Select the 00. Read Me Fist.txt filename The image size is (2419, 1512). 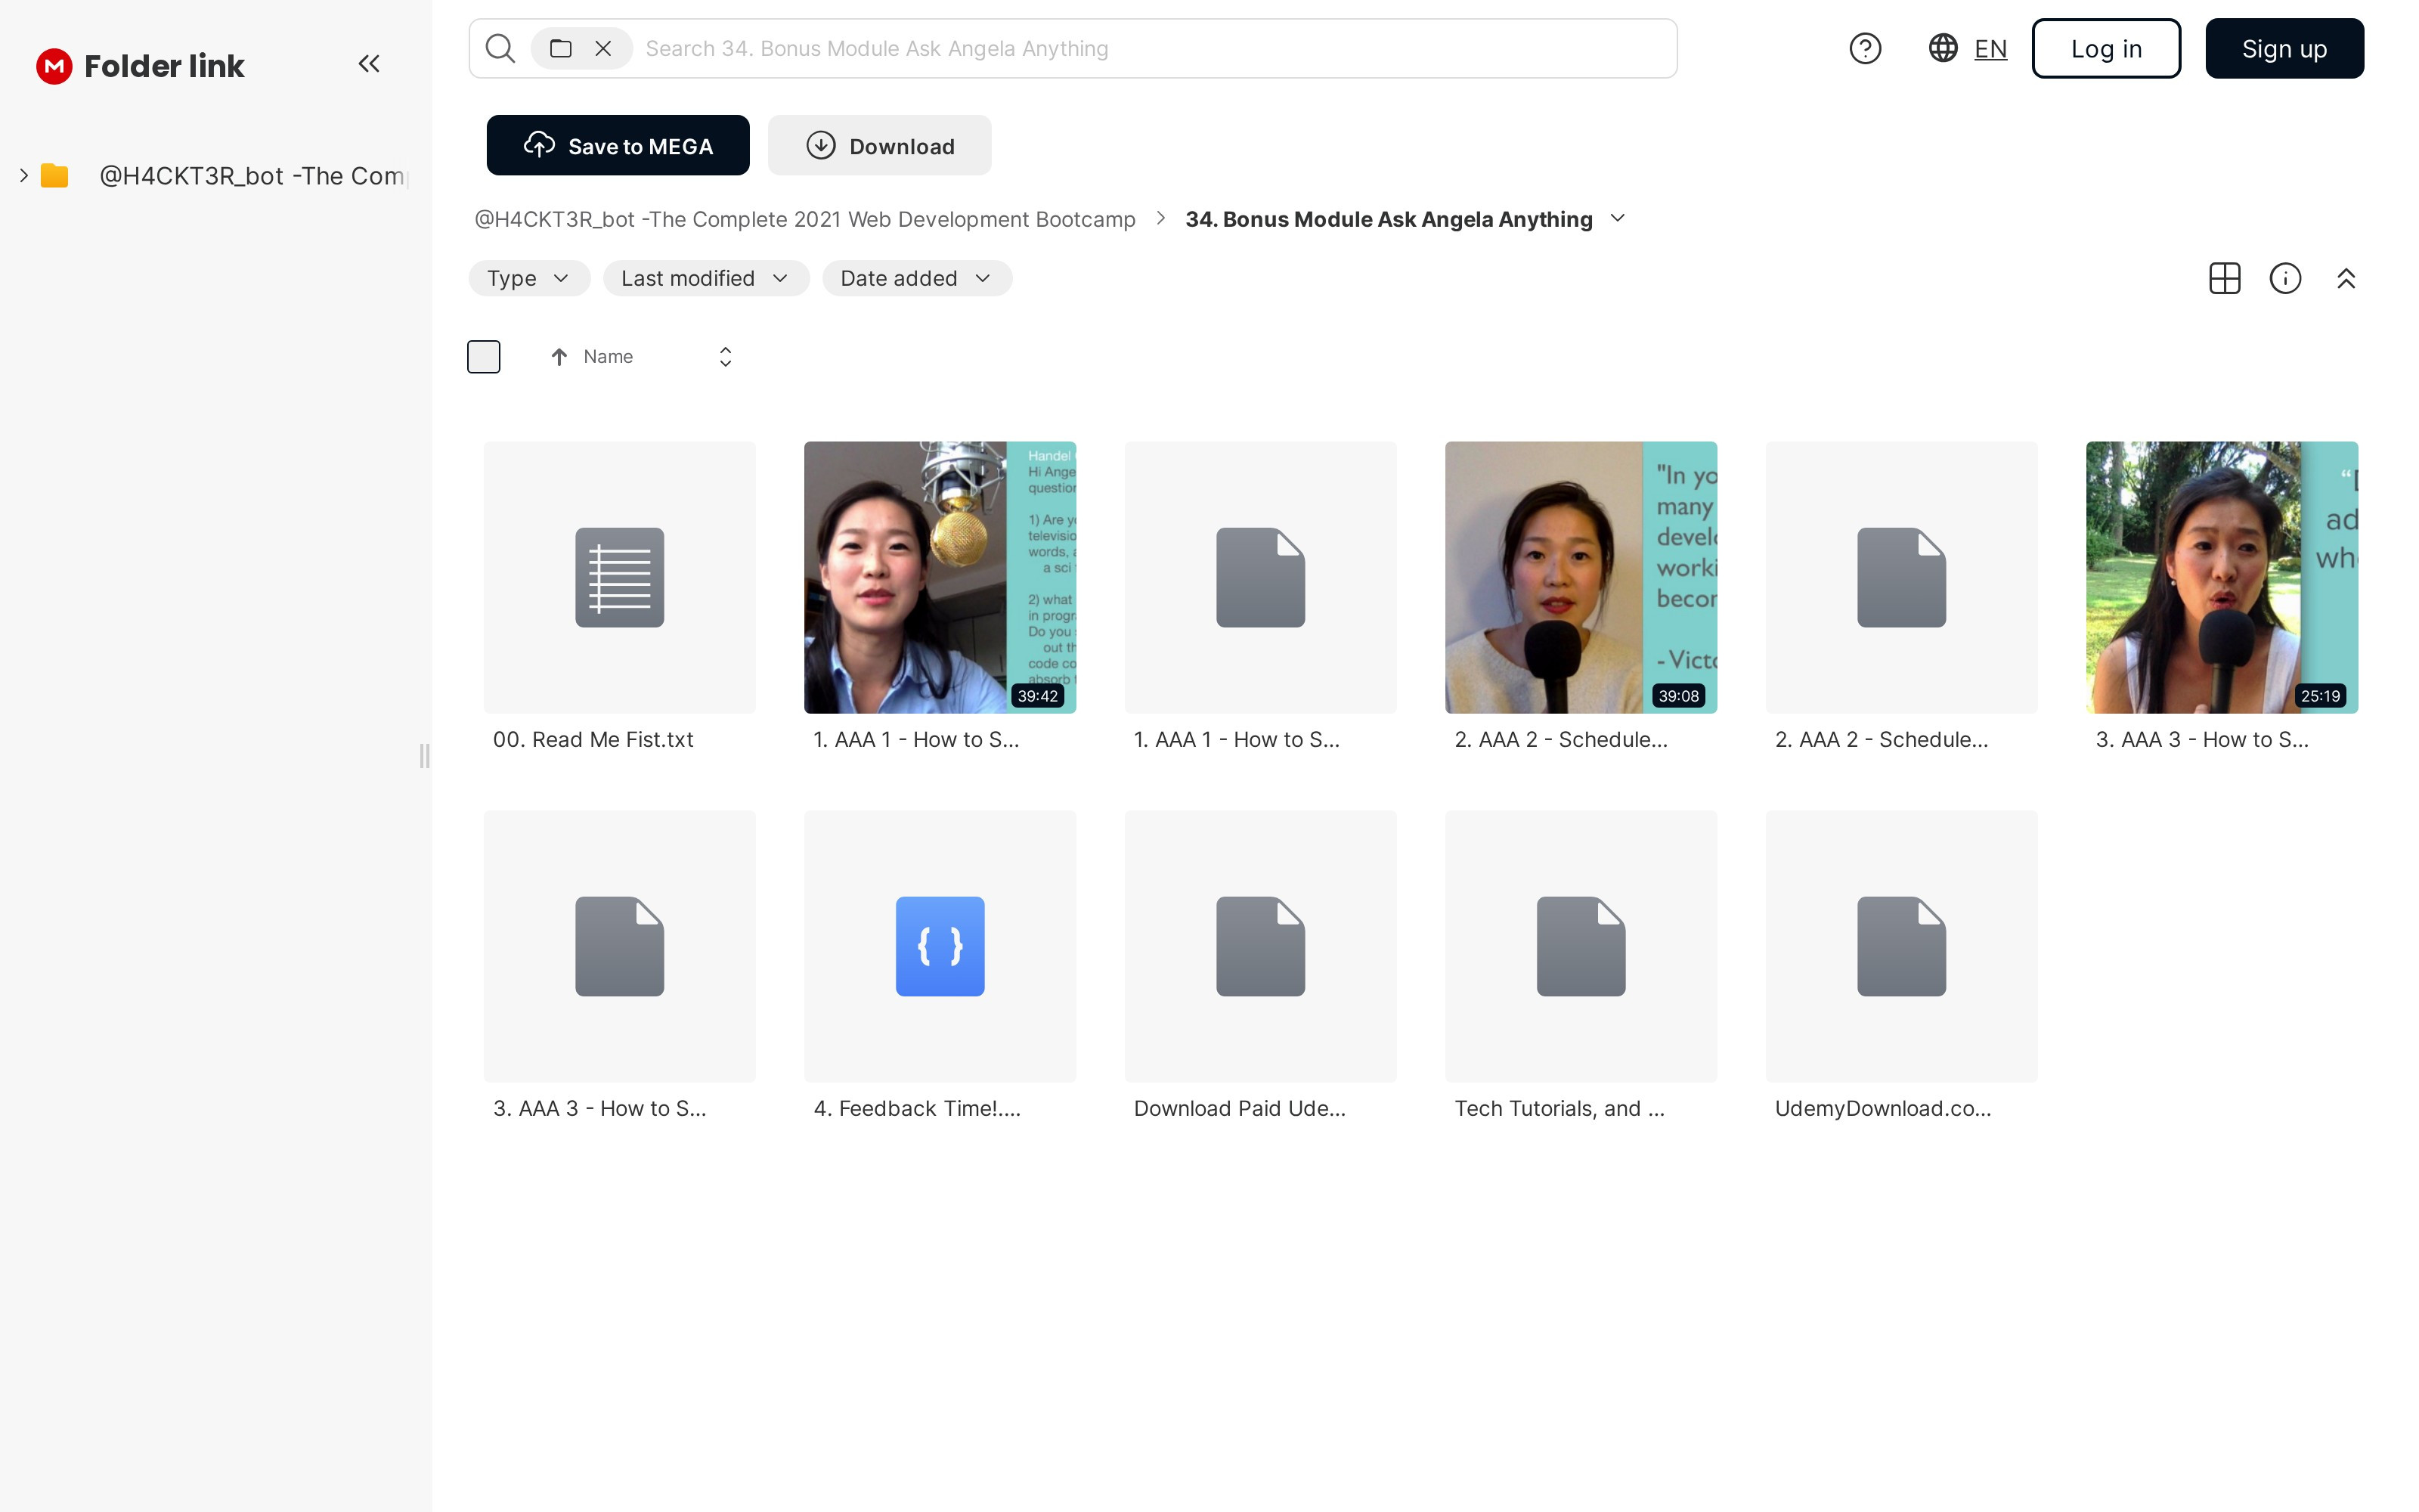(x=593, y=740)
